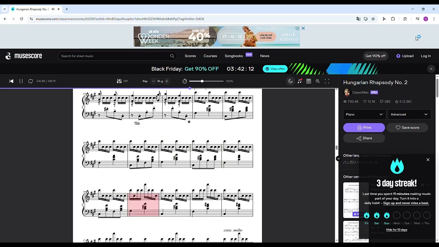Open the News menu
Image resolution: width=439 pixels, height=247 pixels.
[265, 56]
